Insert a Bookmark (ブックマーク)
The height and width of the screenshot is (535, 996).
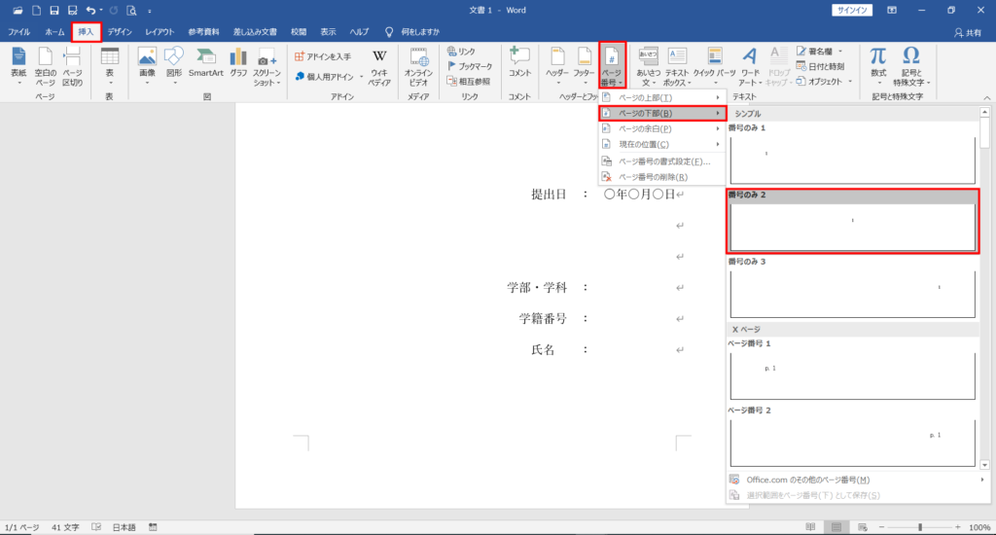click(x=470, y=66)
